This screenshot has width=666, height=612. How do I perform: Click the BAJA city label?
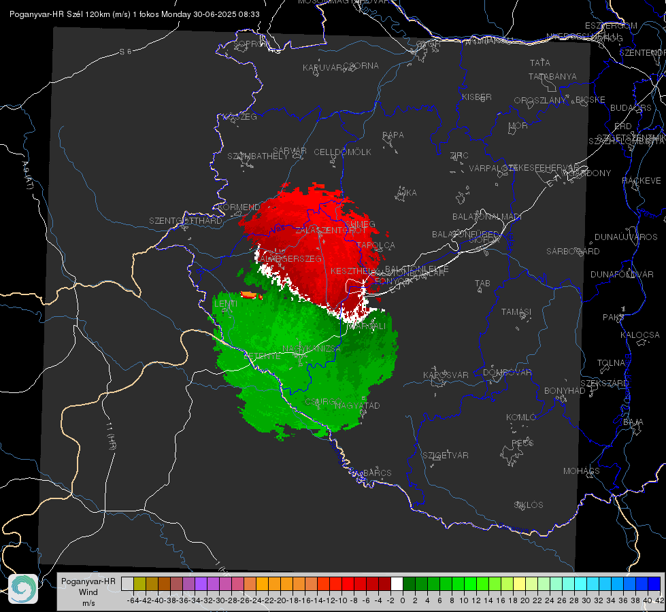(633, 422)
